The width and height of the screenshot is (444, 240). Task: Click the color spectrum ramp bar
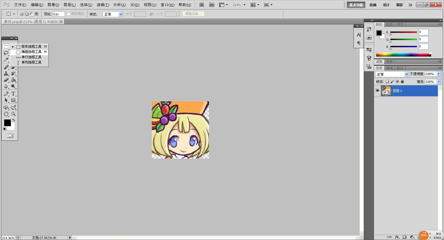click(x=403, y=55)
